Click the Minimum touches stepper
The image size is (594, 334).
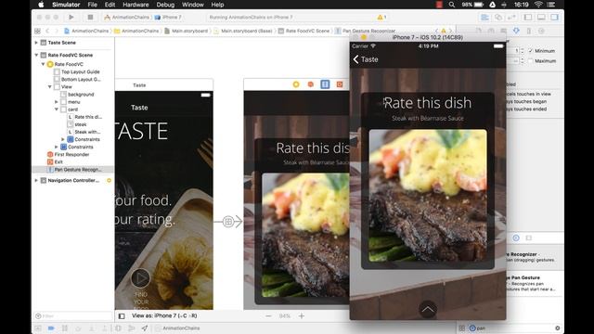(523, 51)
